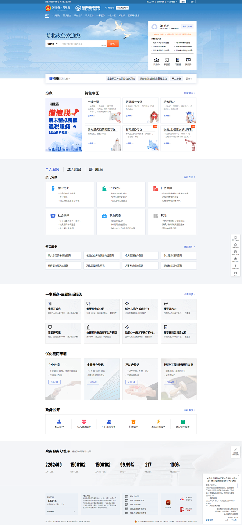Open the 就业创业 category icon
The image size is (242, 525).
click(x=53, y=188)
